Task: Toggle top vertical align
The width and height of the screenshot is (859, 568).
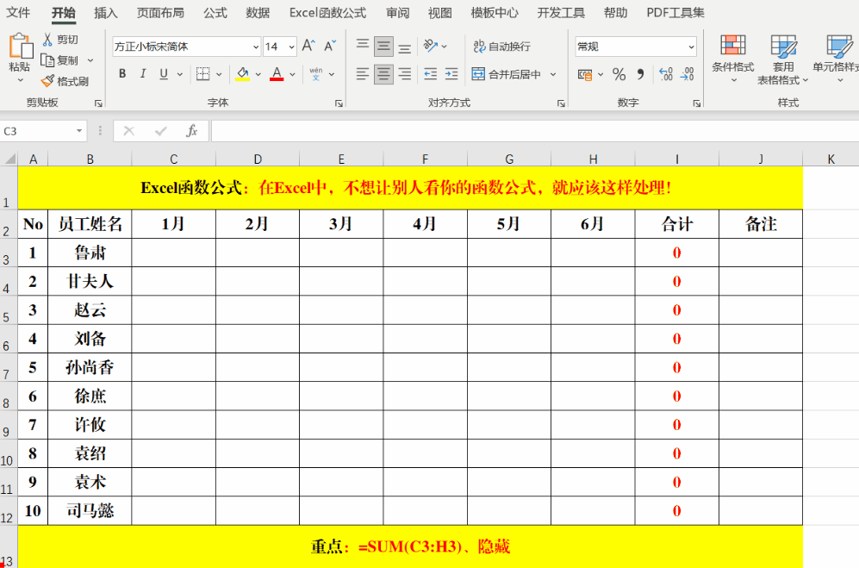Action: (x=363, y=46)
